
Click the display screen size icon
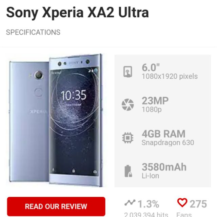127,72
